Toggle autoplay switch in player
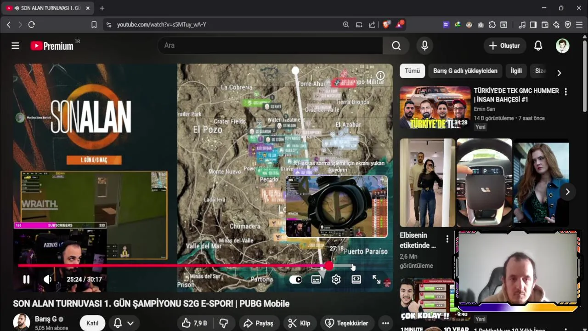The image size is (588, 331). pos(296,280)
